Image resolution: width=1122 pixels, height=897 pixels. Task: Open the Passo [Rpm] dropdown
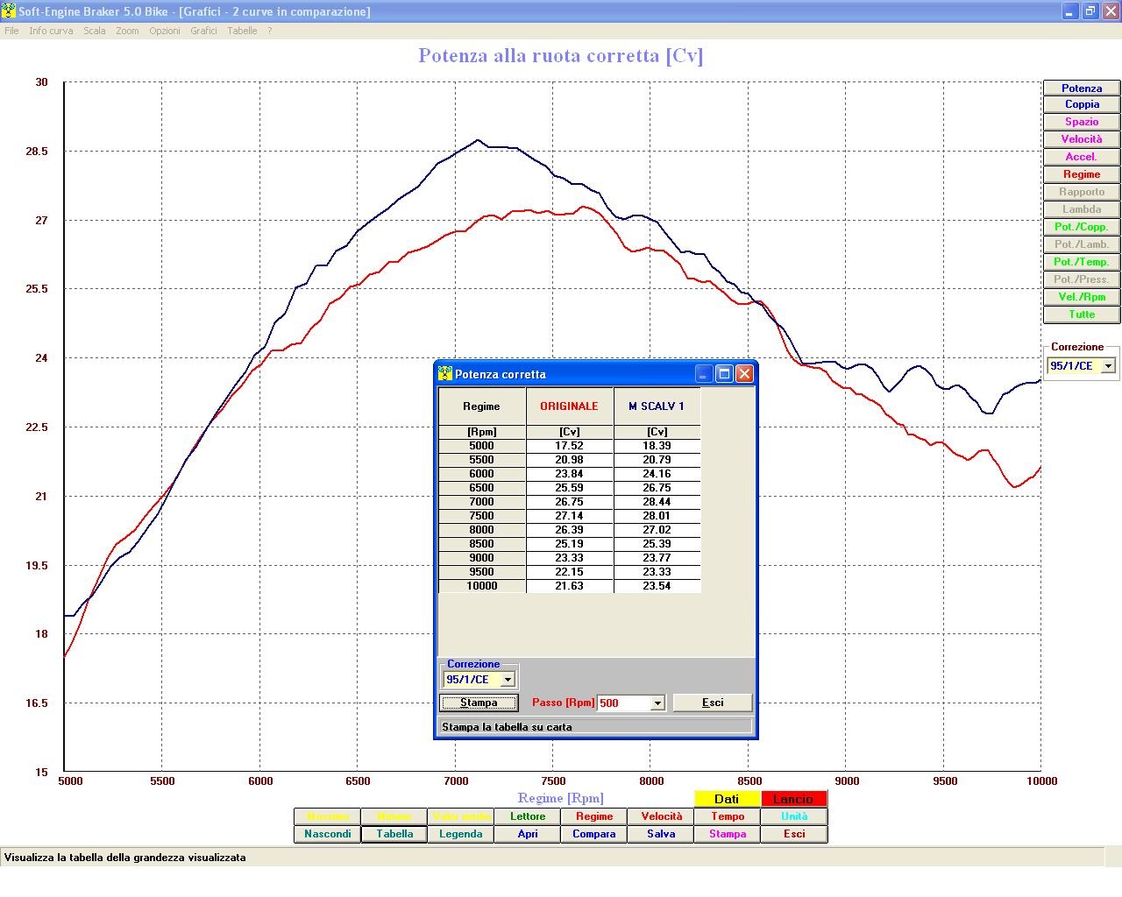click(657, 703)
